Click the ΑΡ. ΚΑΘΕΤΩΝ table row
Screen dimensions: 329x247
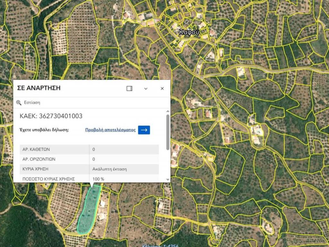[89, 150]
